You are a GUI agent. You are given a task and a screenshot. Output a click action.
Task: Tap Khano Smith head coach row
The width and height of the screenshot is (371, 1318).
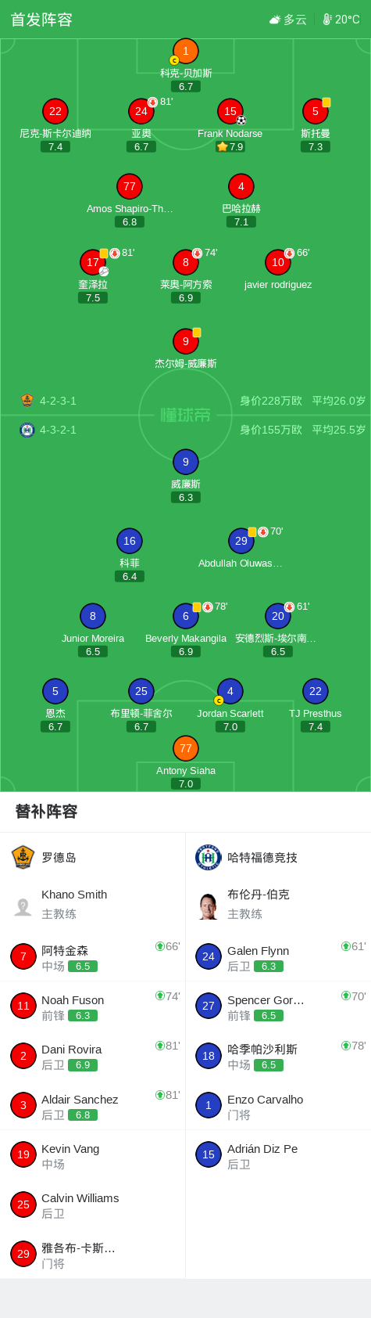tap(93, 905)
